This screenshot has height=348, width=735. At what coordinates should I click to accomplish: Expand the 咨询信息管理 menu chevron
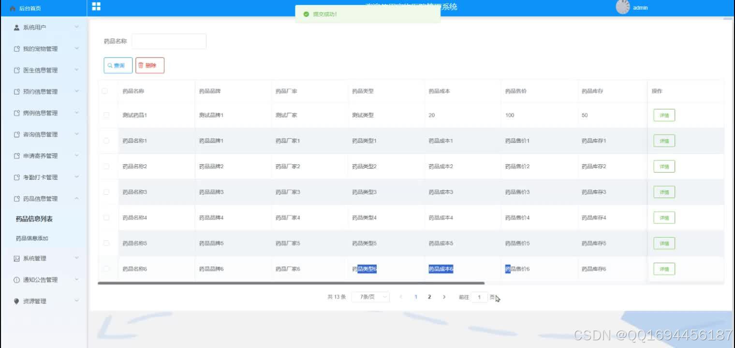click(x=76, y=134)
